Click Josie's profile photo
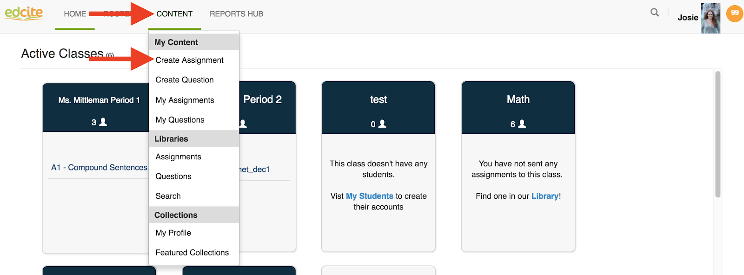This screenshot has height=275, width=744. [x=710, y=18]
